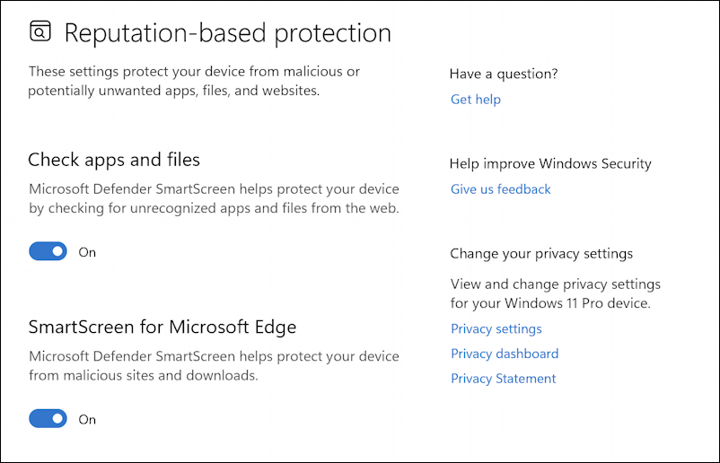Screen dimensions: 720x463
Task: View the Privacy Statement link
Action: tap(503, 379)
